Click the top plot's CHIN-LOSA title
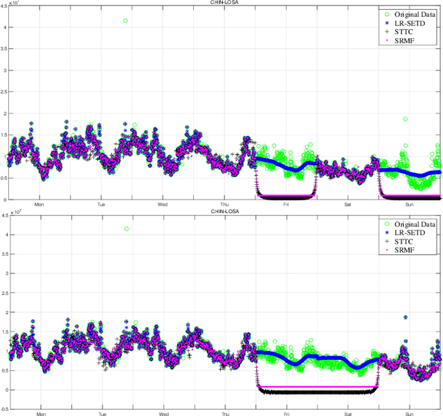The height and width of the screenshot is (416, 443). tap(222, 3)
